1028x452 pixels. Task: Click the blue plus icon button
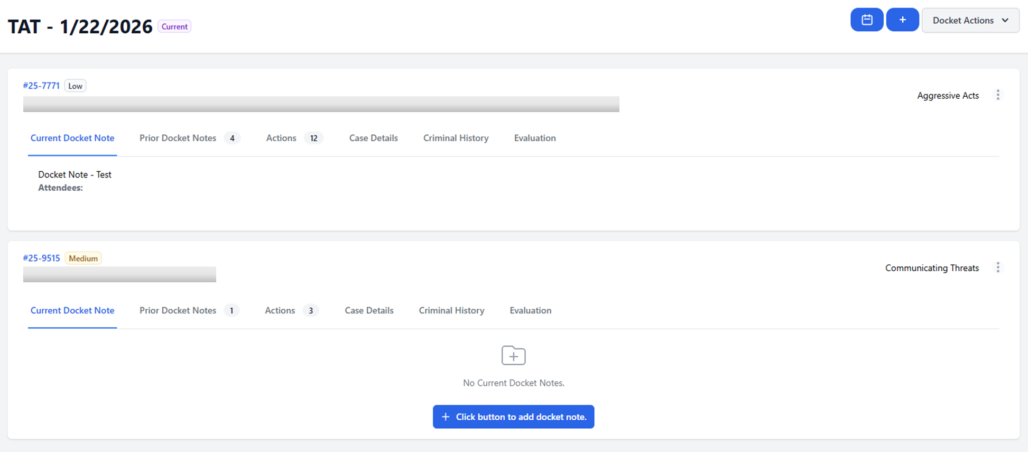coord(902,20)
